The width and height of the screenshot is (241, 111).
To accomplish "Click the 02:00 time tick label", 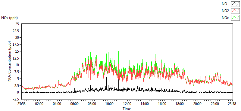I will 39,103.
